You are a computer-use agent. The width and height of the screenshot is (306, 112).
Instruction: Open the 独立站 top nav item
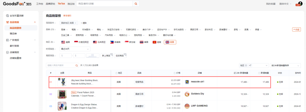click(x=71, y=4)
